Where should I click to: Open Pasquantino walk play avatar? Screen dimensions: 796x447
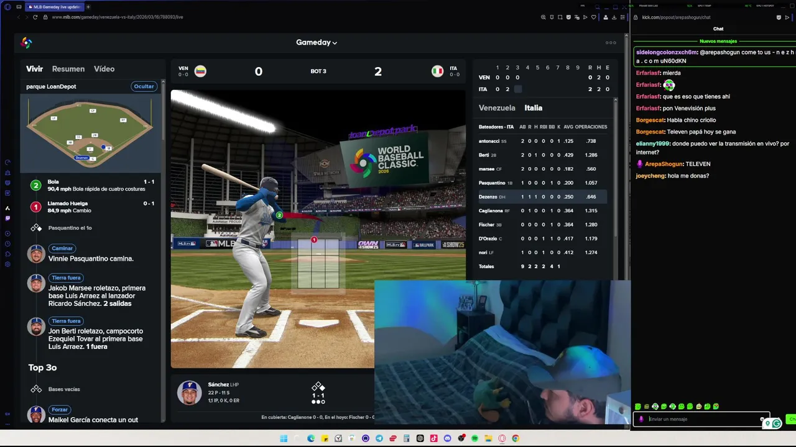pos(36,253)
